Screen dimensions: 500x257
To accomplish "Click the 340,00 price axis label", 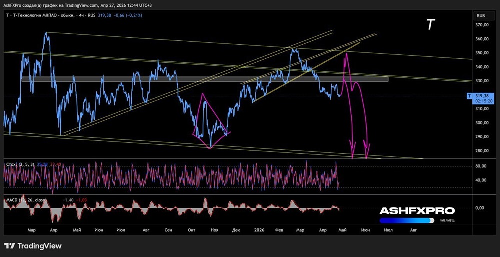I will pyautogui.click(x=482, y=67).
